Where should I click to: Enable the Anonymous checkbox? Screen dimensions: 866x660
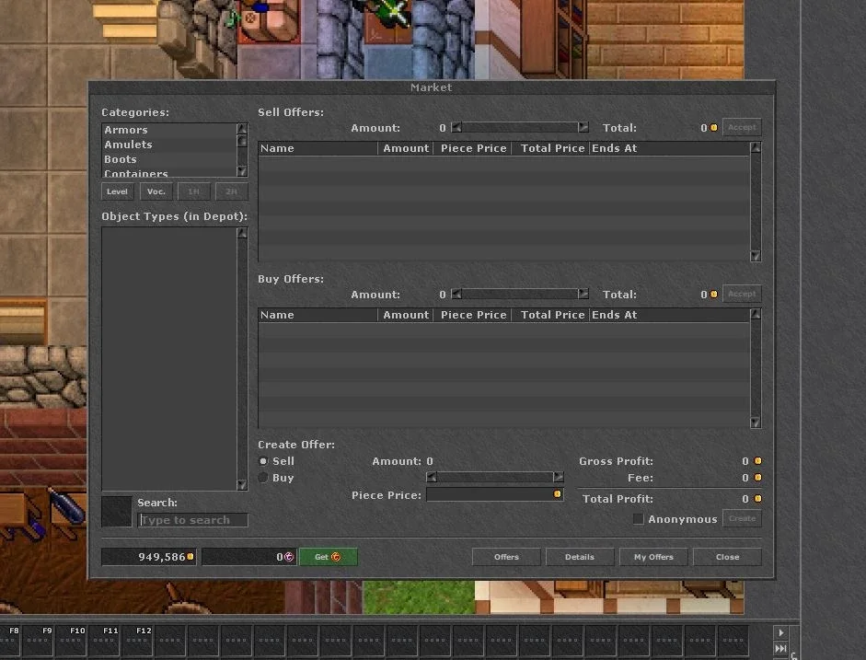coord(639,518)
